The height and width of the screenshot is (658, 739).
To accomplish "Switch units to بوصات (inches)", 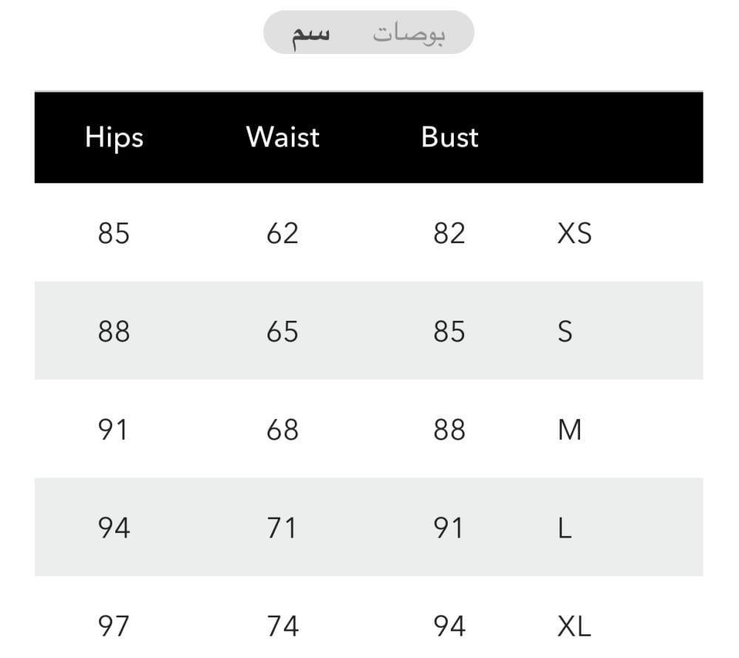I will [x=409, y=33].
